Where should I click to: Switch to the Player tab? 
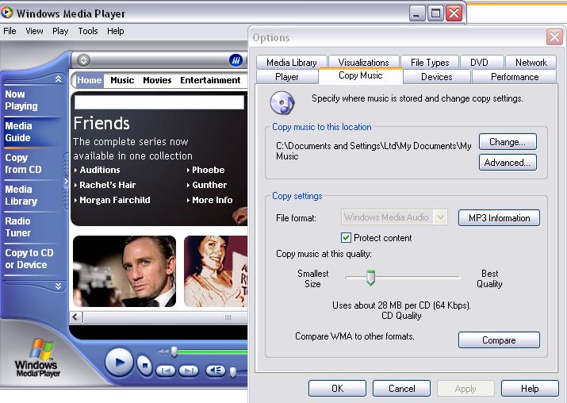pyautogui.click(x=287, y=77)
